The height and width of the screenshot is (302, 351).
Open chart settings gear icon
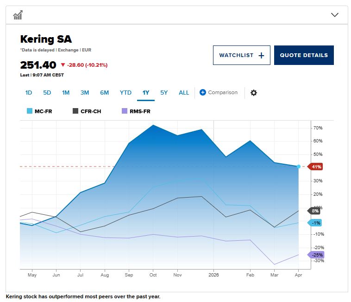click(253, 93)
